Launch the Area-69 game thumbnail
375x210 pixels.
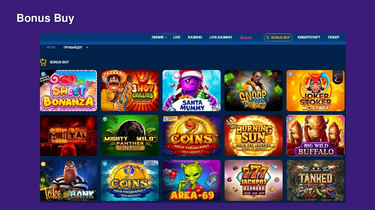(192, 180)
